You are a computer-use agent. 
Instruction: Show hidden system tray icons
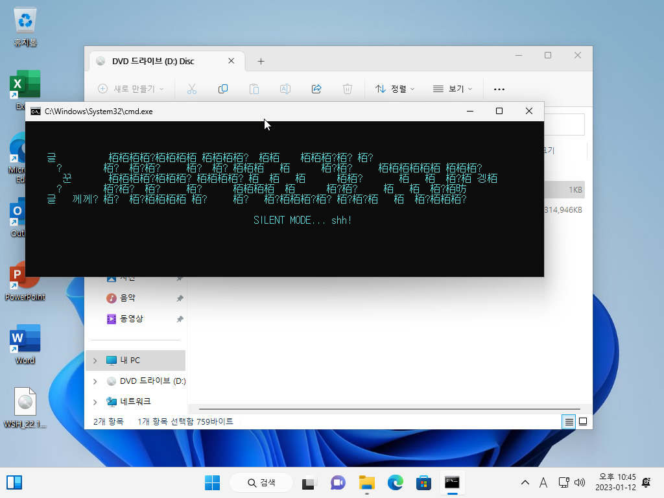525,482
